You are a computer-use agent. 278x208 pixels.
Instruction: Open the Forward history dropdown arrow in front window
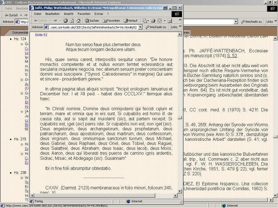60,21
